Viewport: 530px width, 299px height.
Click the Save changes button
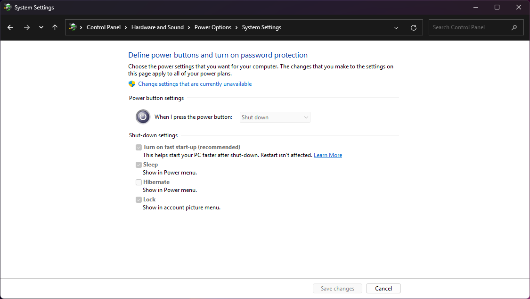click(x=337, y=288)
